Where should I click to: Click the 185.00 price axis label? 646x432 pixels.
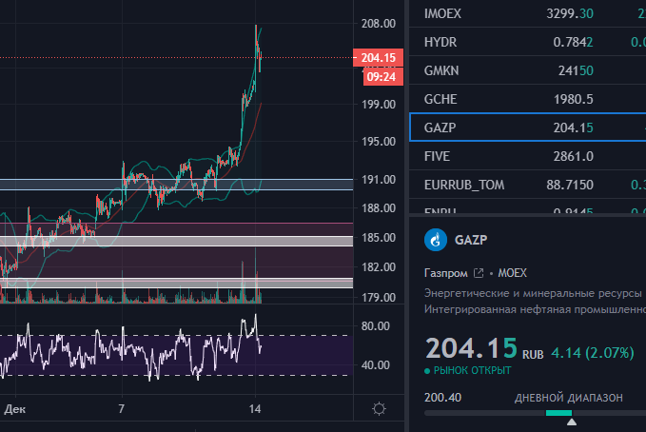[379, 238]
